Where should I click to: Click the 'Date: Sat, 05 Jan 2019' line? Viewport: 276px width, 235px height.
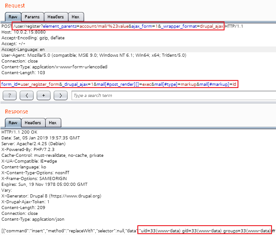(x=41, y=138)
